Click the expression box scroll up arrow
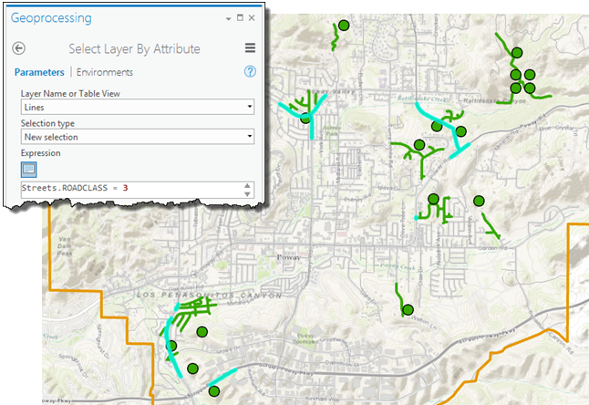The image size is (589, 405). 248,184
